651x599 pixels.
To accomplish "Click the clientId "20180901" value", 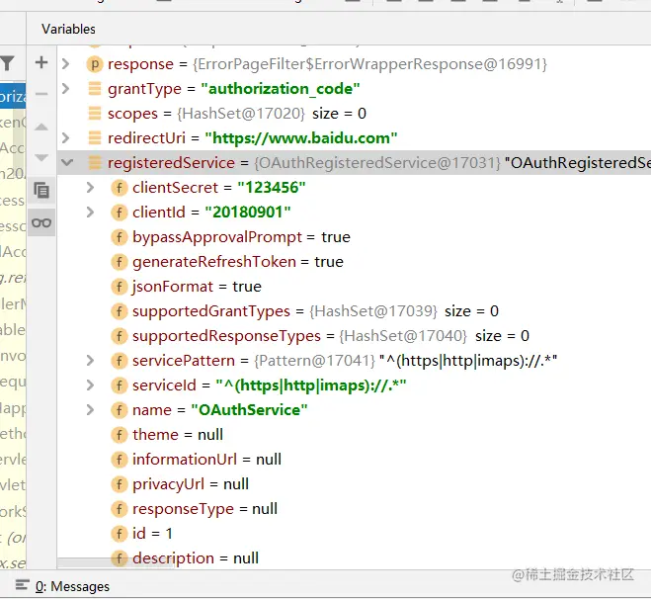I will click(248, 213).
